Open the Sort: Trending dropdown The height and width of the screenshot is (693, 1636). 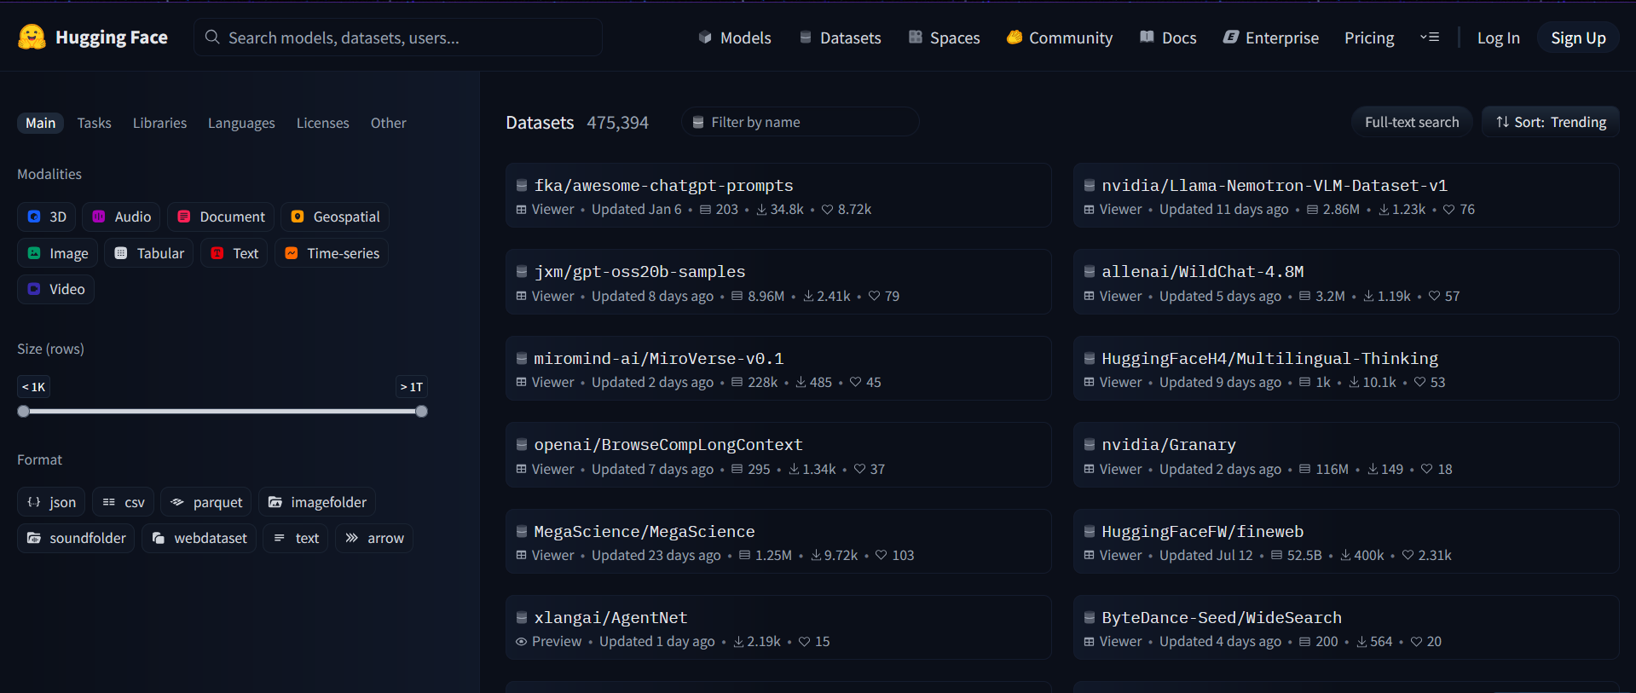tap(1551, 122)
